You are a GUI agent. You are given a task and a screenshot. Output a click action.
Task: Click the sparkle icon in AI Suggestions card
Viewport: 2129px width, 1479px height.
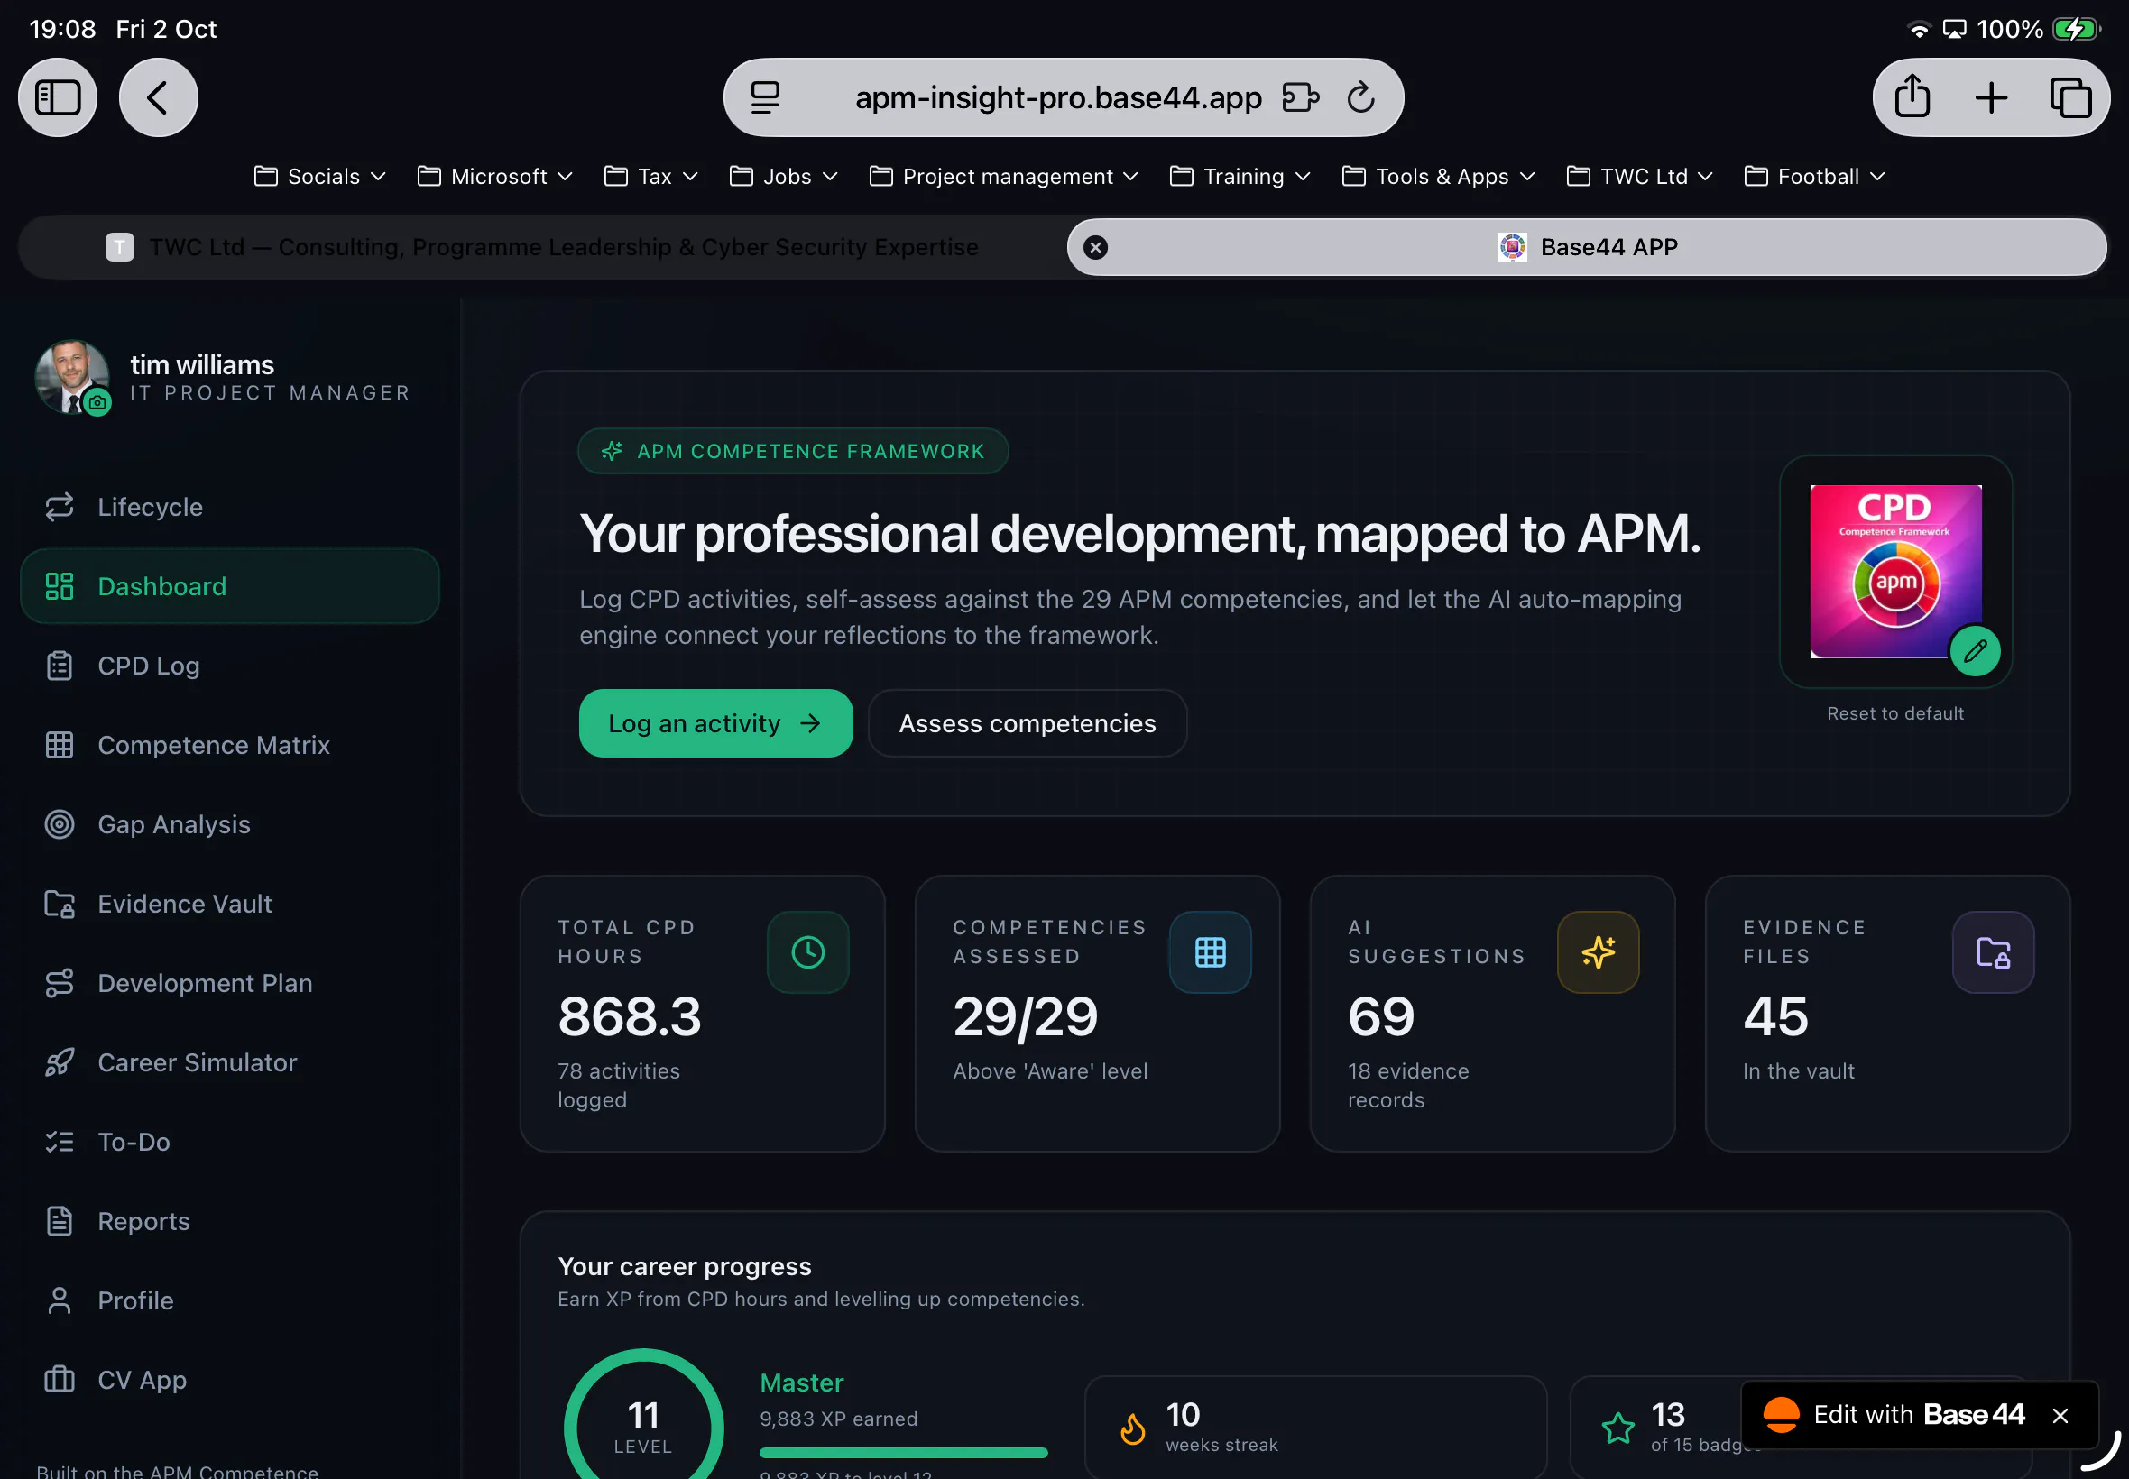click(x=1598, y=951)
